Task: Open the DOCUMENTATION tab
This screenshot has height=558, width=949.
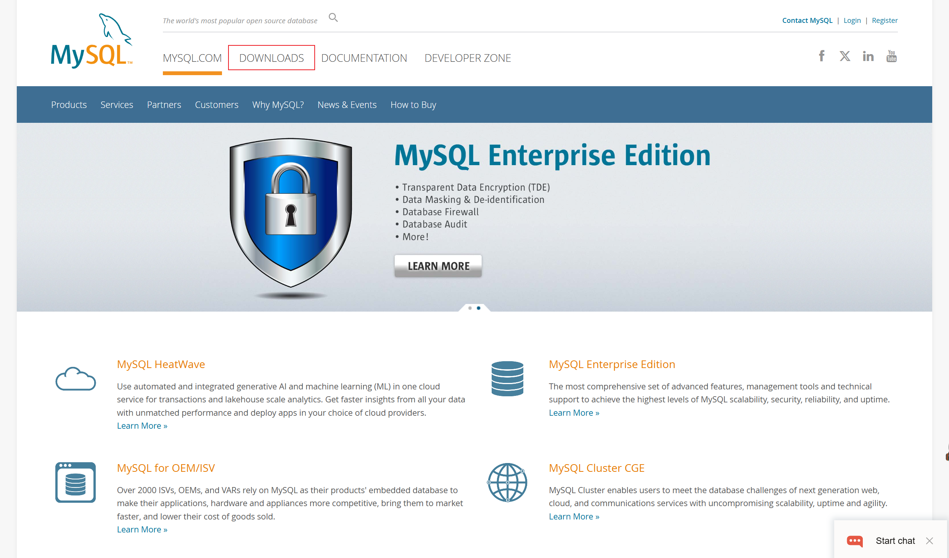Action: (364, 58)
